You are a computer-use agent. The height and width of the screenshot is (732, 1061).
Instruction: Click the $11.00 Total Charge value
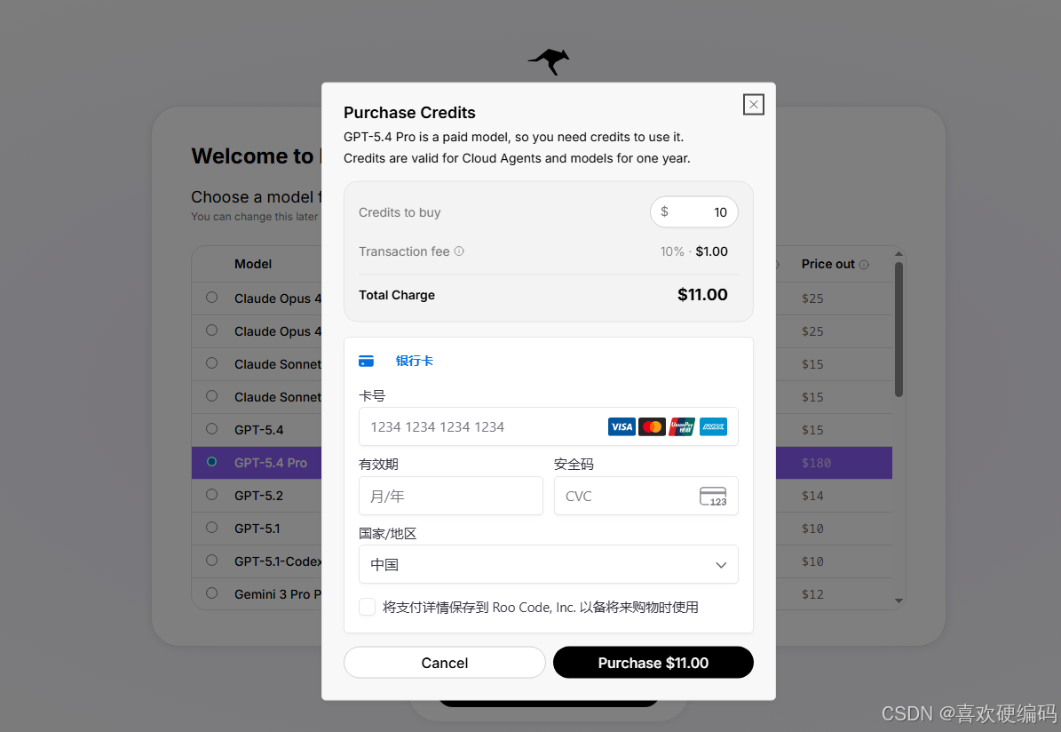(702, 295)
